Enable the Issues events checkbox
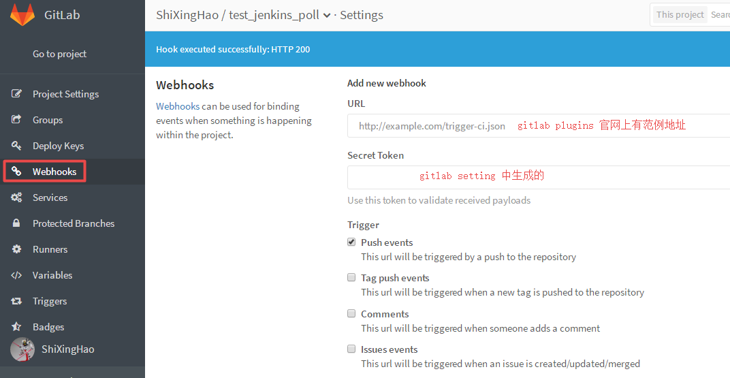This screenshot has width=730, height=378. pyautogui.click(x=351, y=349)
